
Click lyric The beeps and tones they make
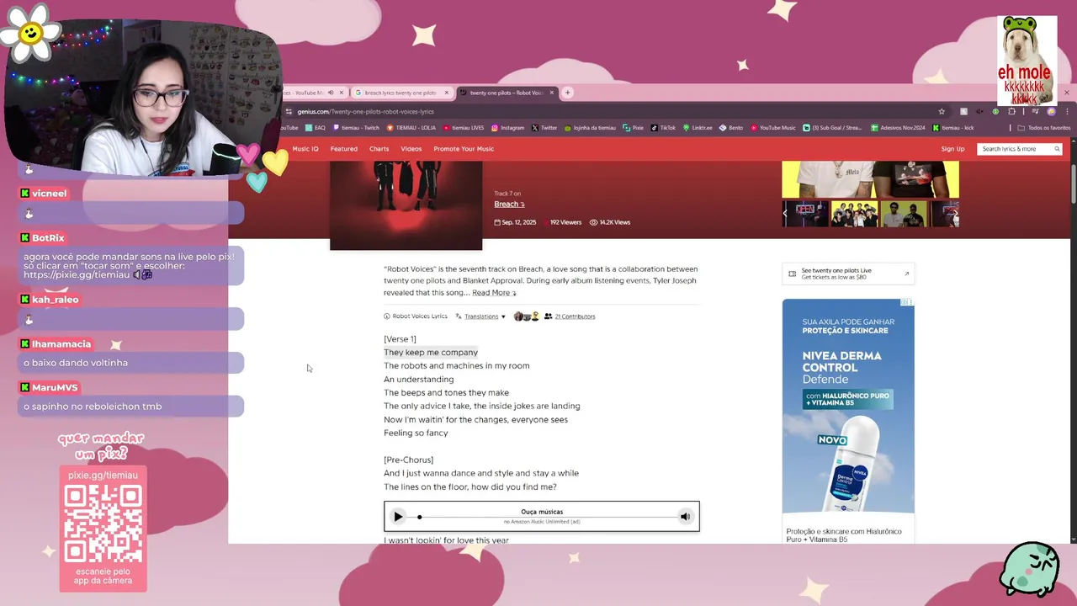click(x=446, y=393)
